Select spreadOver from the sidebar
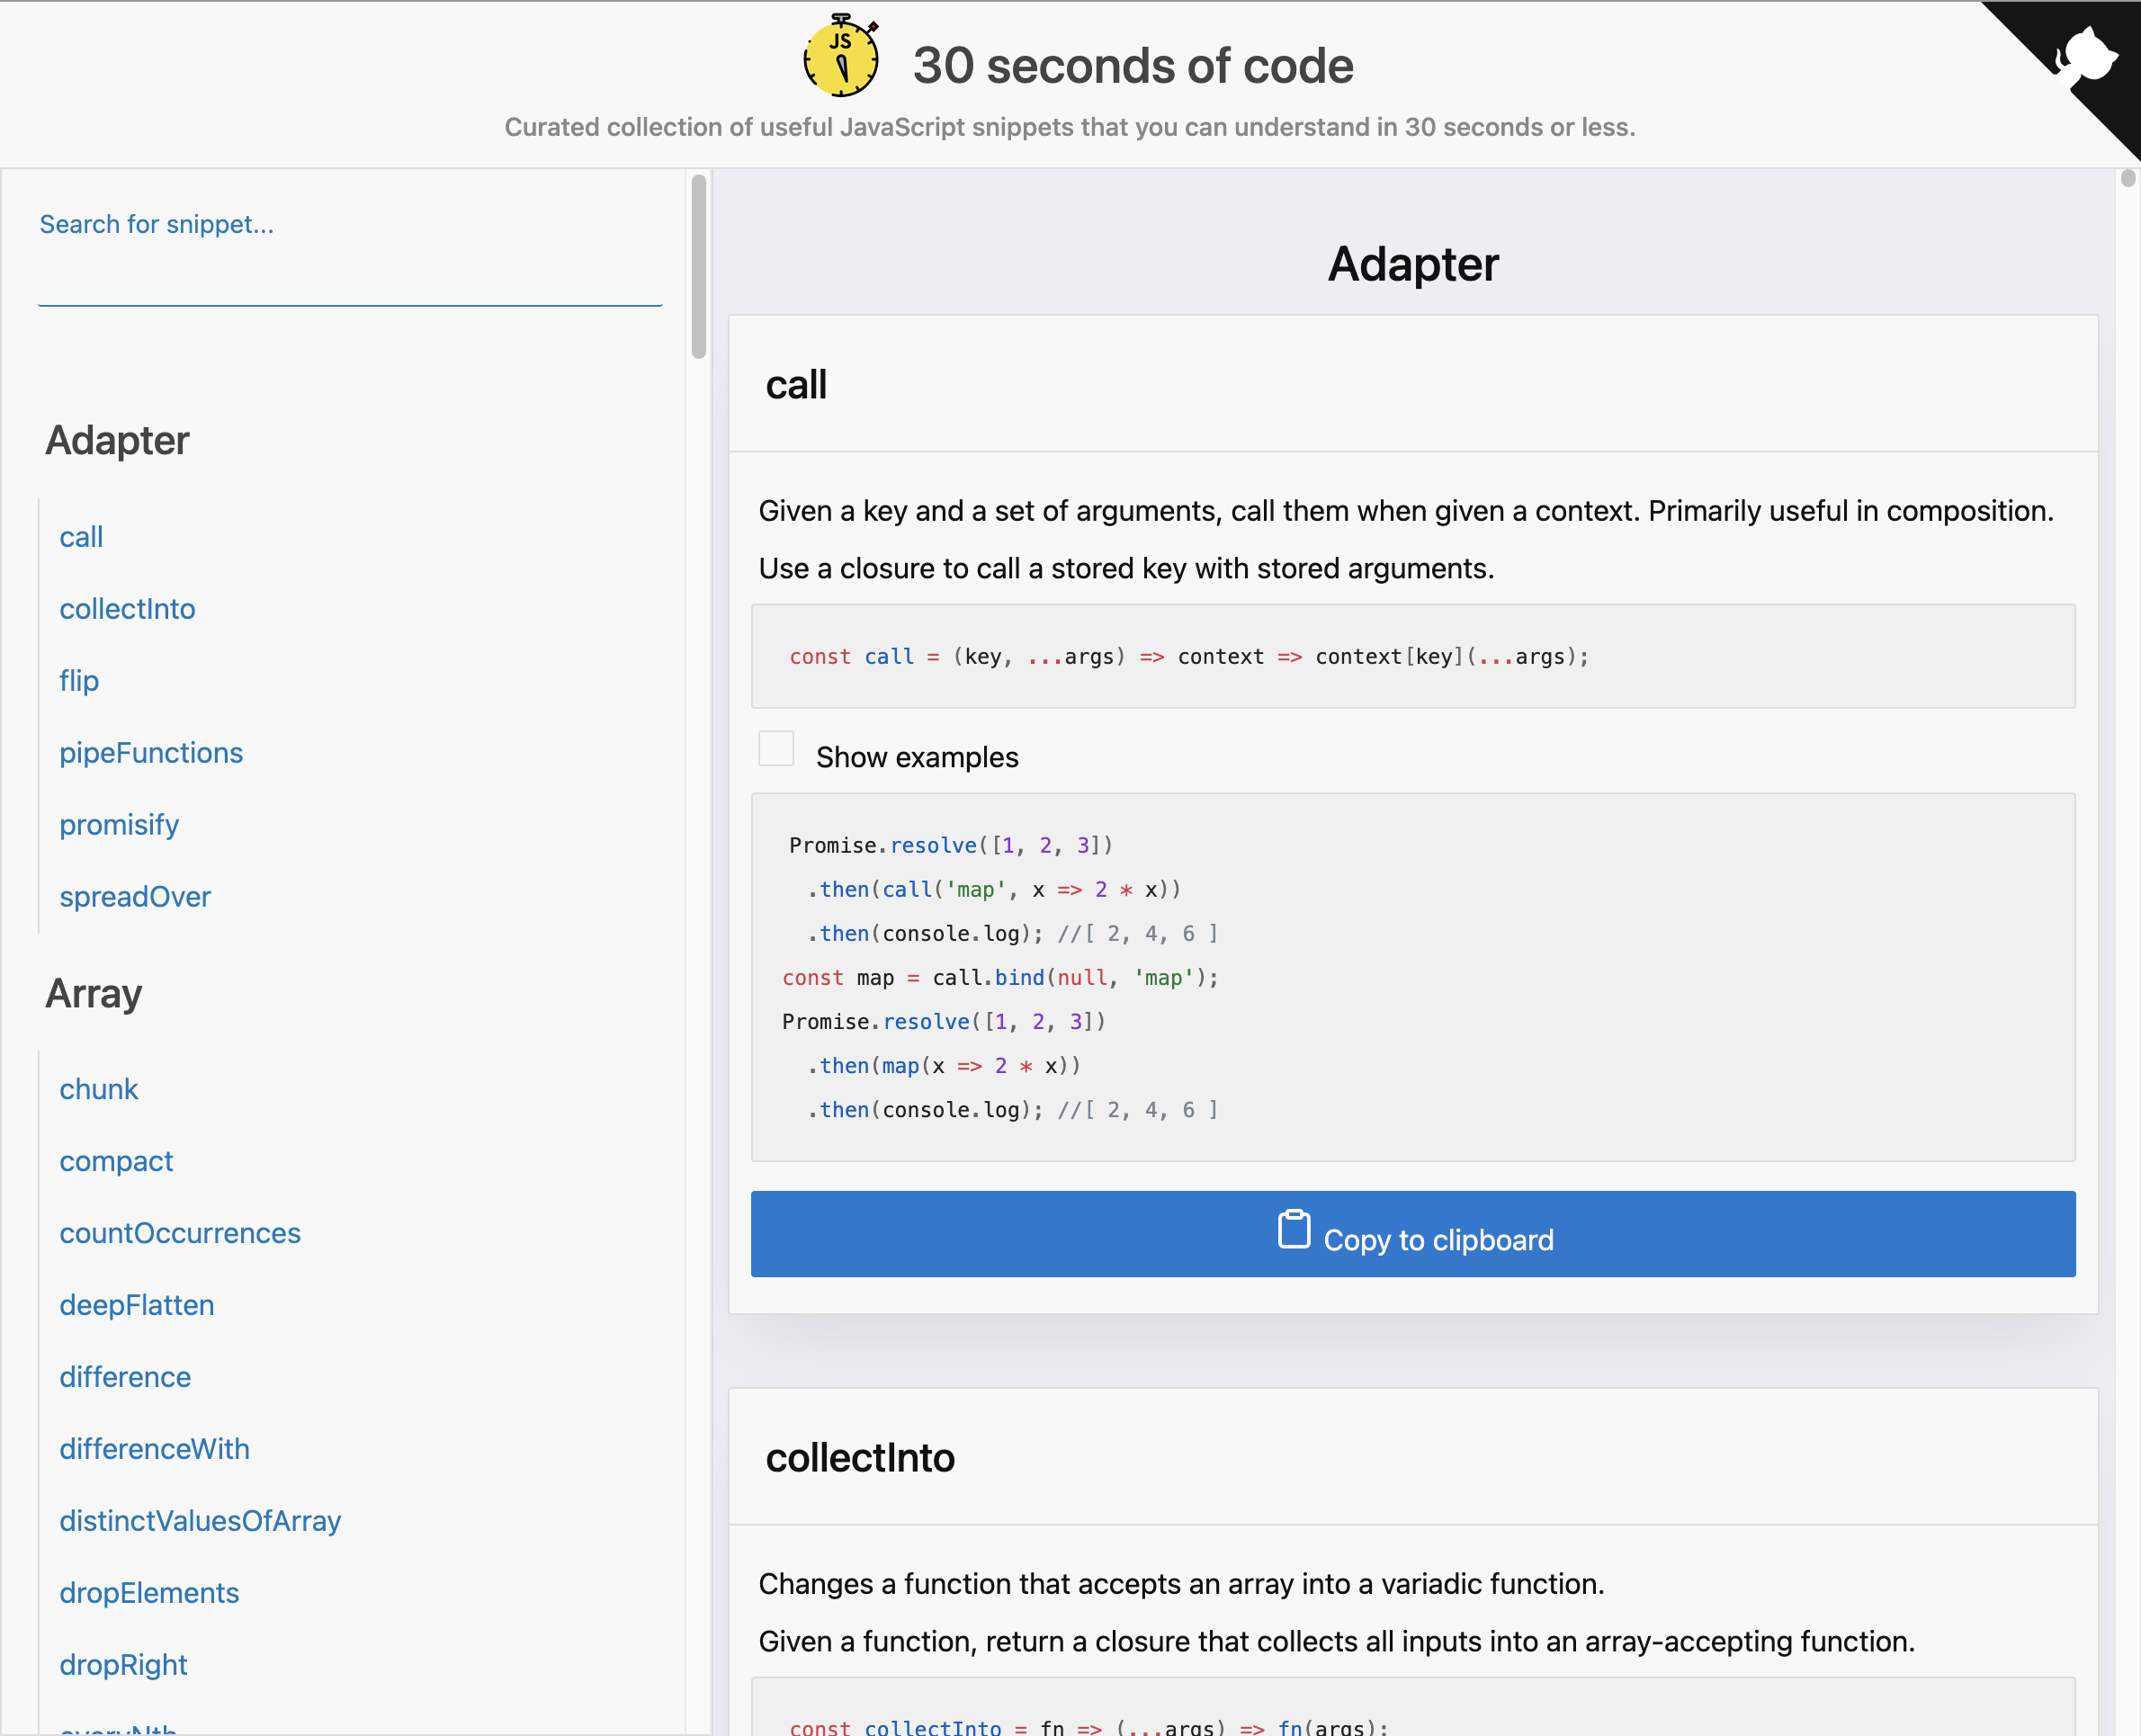The height and width of the screenshot is (1736, 2141). click(135, 897)
